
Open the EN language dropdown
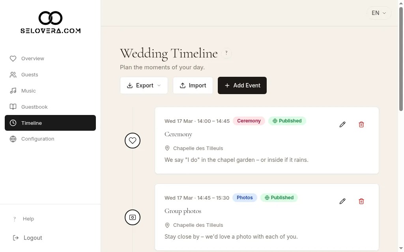pos(379,13)
